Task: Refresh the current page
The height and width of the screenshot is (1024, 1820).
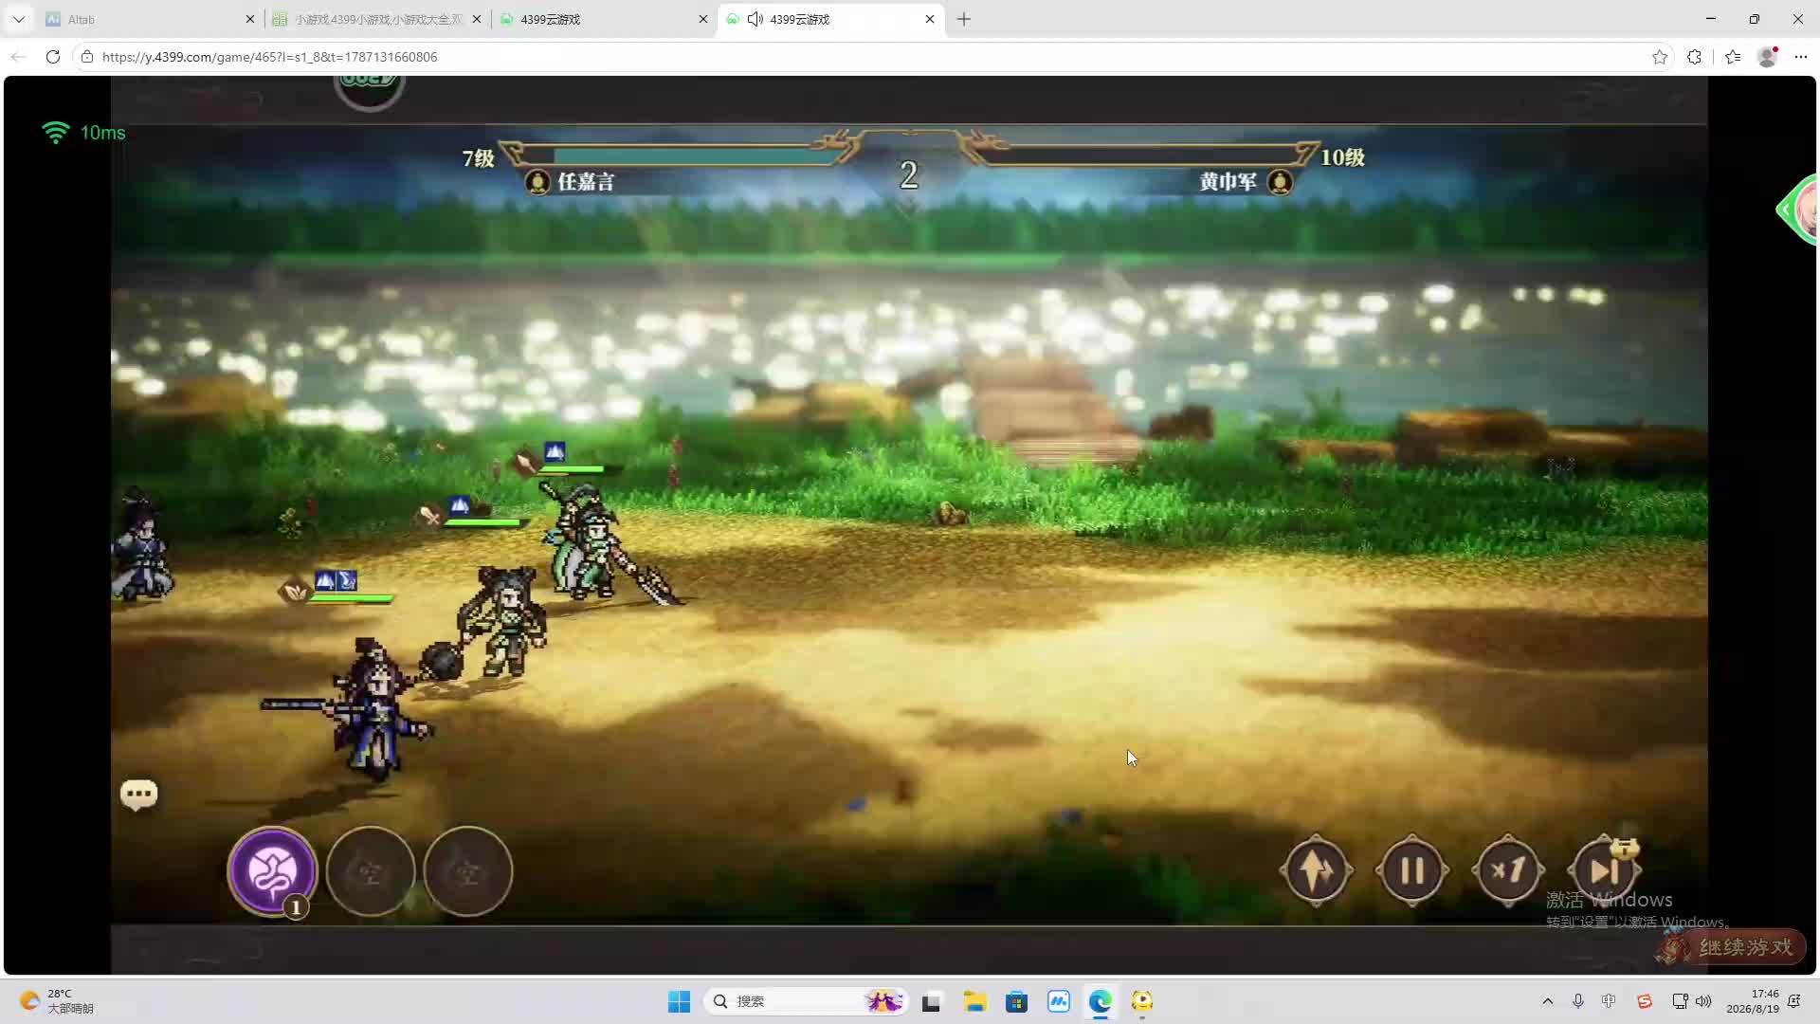Action: [53, 57]
